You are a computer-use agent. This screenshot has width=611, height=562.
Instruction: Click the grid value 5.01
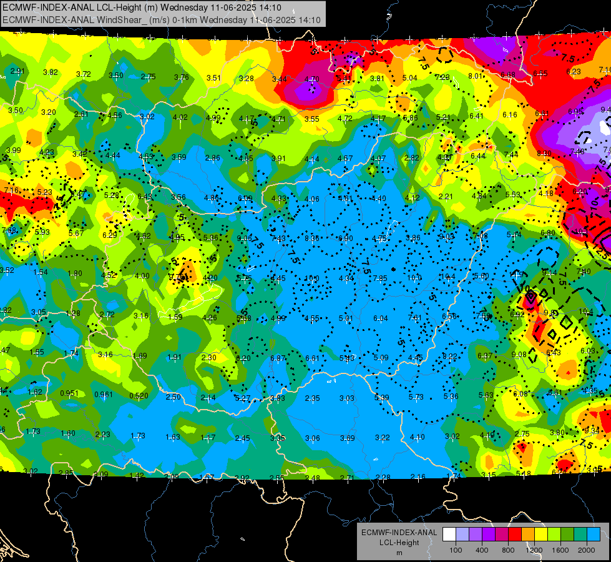346,318
